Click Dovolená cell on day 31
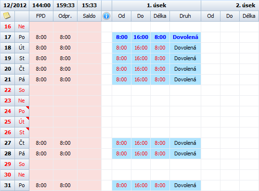The image size is (259, 191). coord(185,185)
